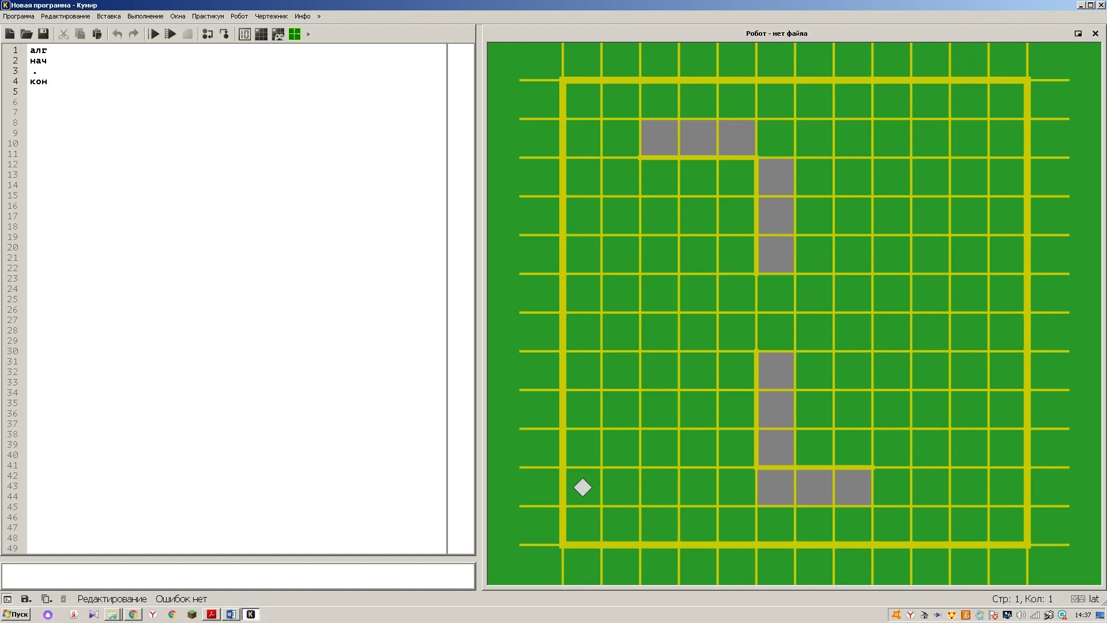Click the step-into icon with two dots
Viewport: 1107px width, 623px height.
(x=208, y=34)
